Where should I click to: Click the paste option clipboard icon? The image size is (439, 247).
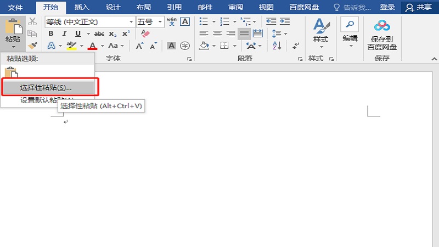click(11, 72)
